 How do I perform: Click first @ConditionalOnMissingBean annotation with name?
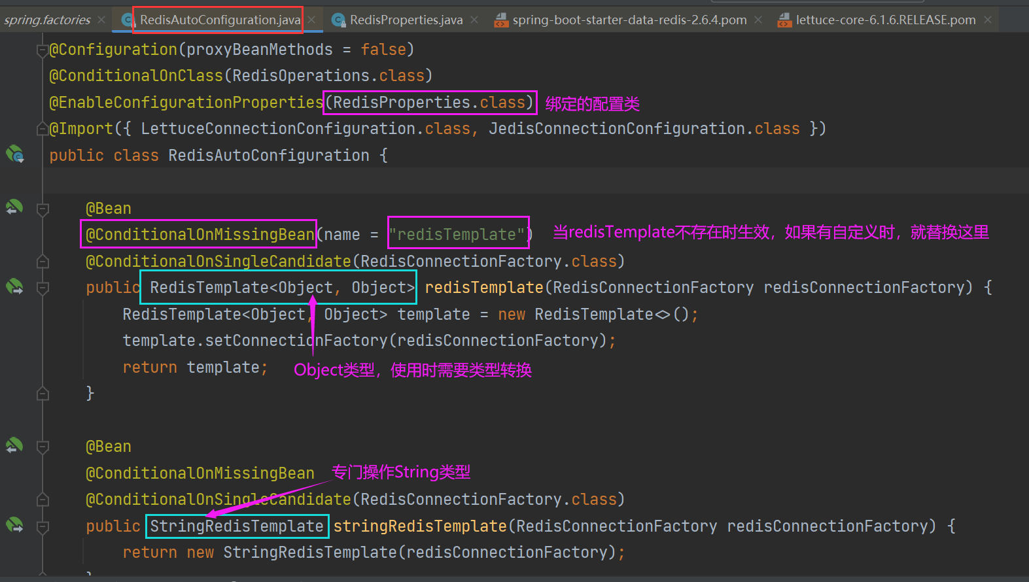[x=200, y=235]
